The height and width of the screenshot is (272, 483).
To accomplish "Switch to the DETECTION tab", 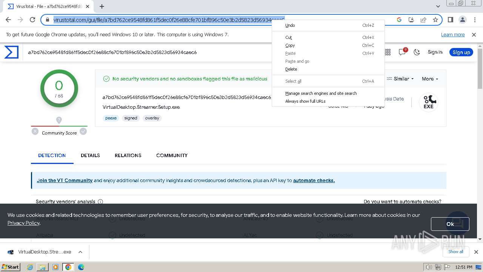I will [52, 155].
